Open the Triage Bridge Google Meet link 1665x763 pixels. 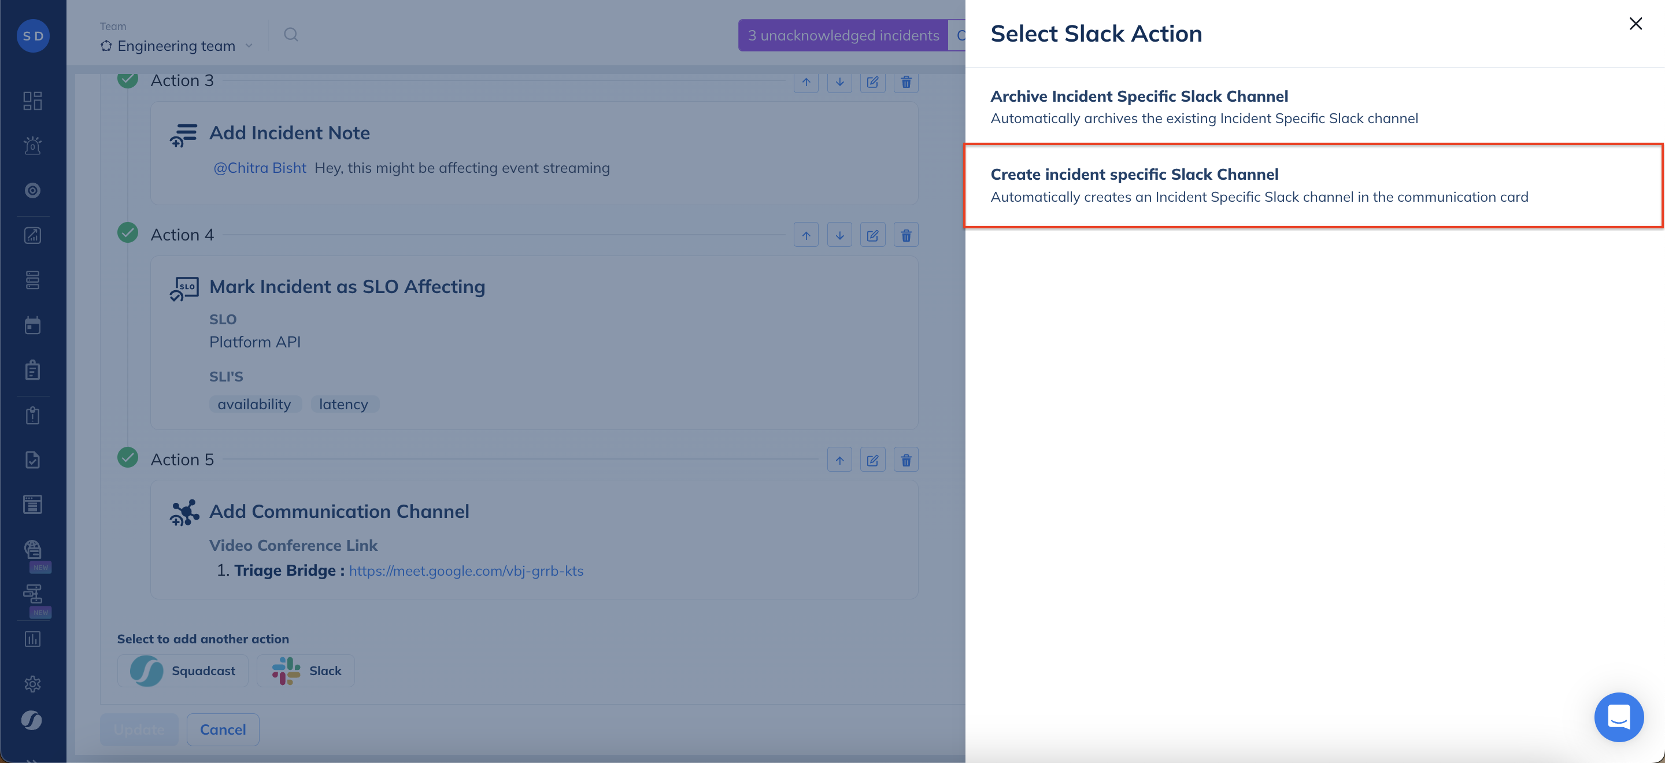click(465, 571)
